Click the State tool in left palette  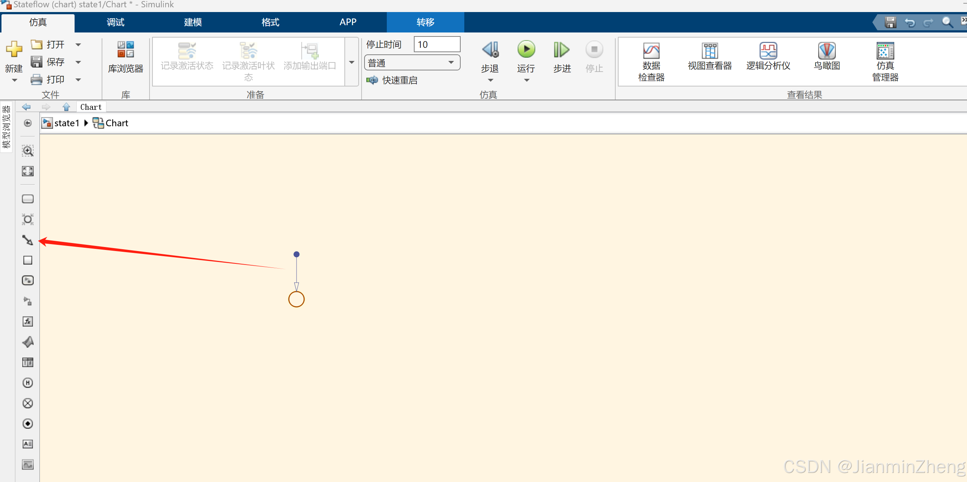27,199
